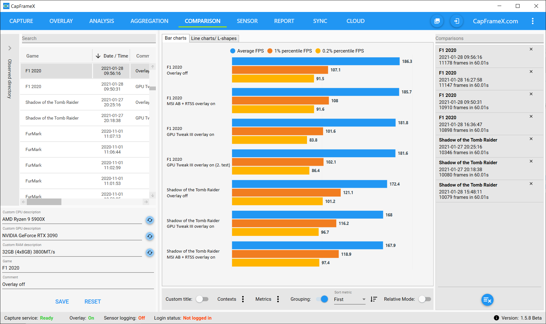This screenshot has width=546, height=324.
Task: Click the Date / Time sort arrow
Action: tap(98, 56)
